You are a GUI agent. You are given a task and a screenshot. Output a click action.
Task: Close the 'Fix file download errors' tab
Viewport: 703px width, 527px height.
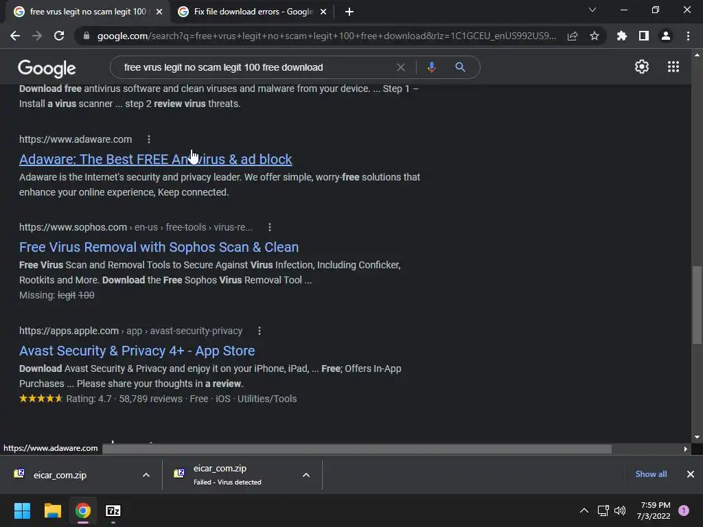(x=323, y=12)
